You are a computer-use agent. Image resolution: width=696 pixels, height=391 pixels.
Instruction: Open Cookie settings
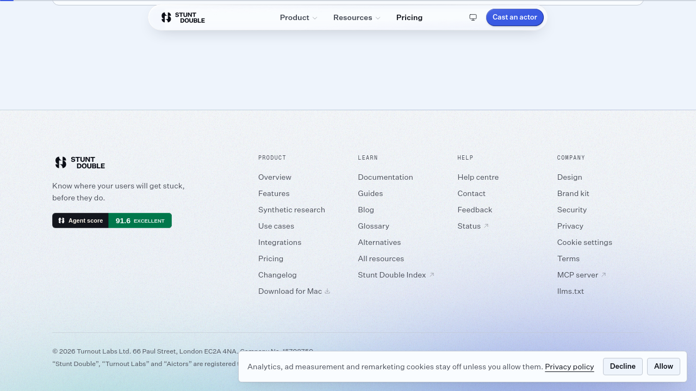585,242
